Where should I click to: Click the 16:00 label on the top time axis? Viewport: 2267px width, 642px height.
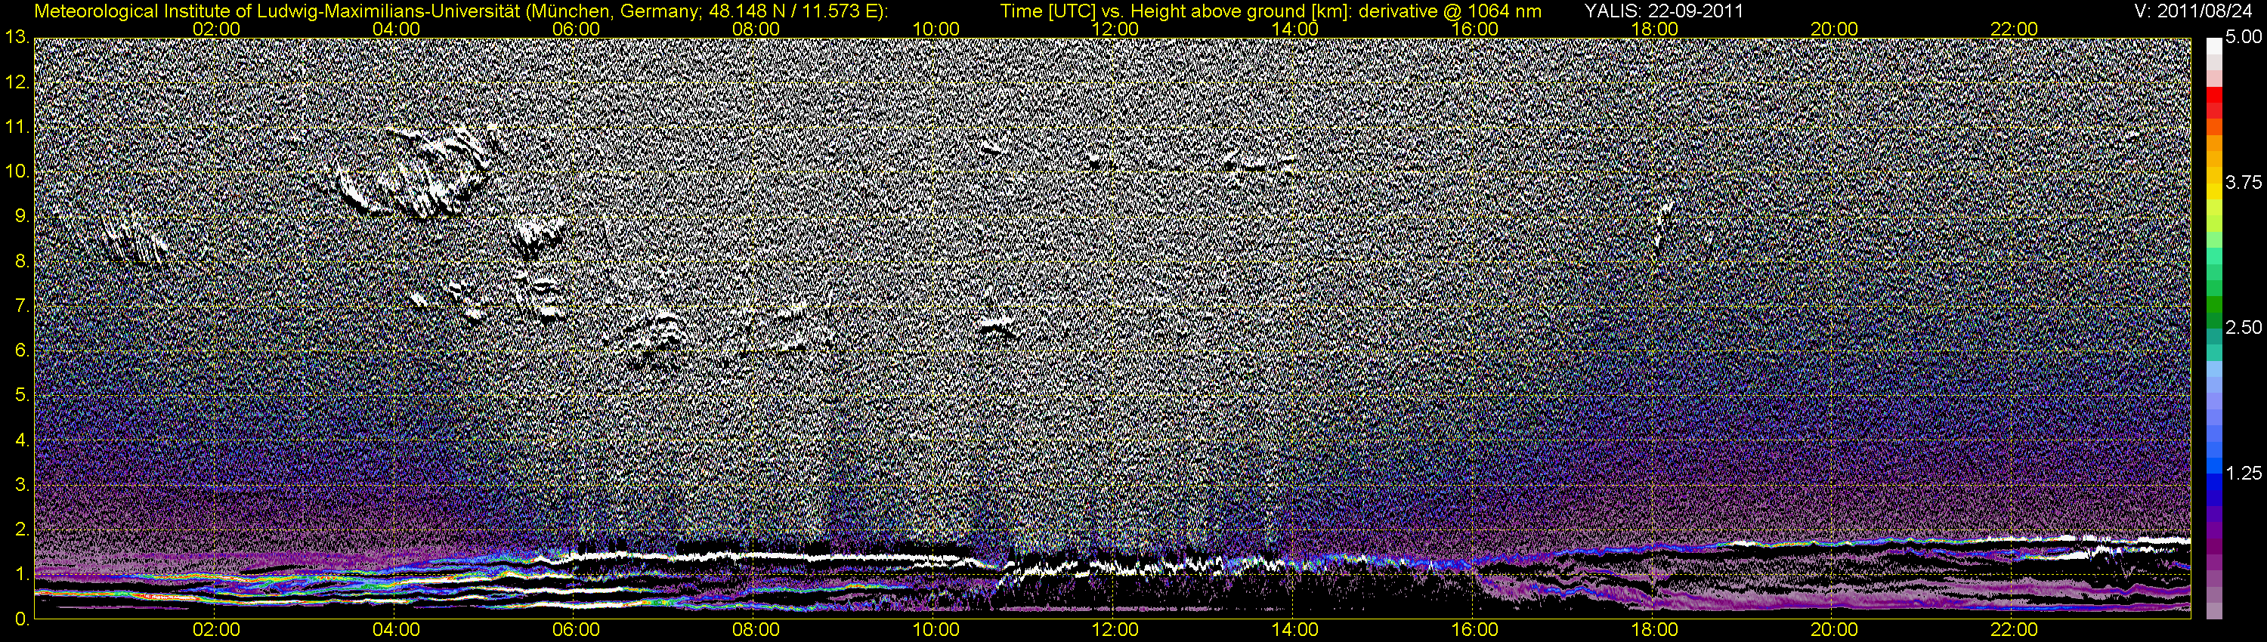(1475, 29)
